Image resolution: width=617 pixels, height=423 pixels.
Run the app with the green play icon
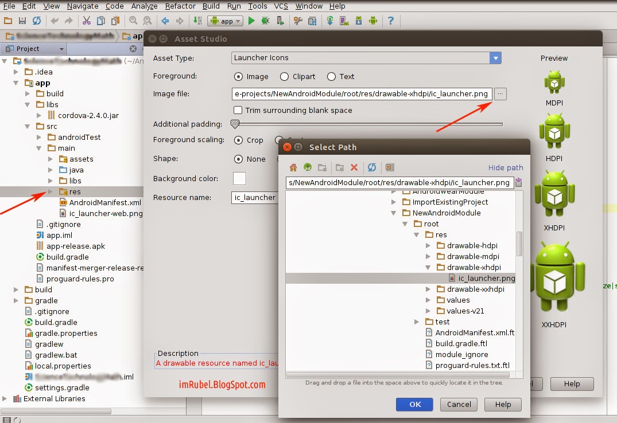pyautogui.click(x=251, y=20)
